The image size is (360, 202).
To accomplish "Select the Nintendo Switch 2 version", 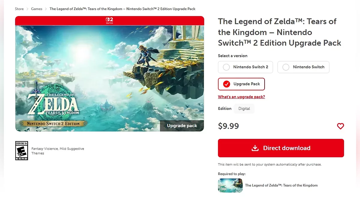I will (x=245, y=67).
